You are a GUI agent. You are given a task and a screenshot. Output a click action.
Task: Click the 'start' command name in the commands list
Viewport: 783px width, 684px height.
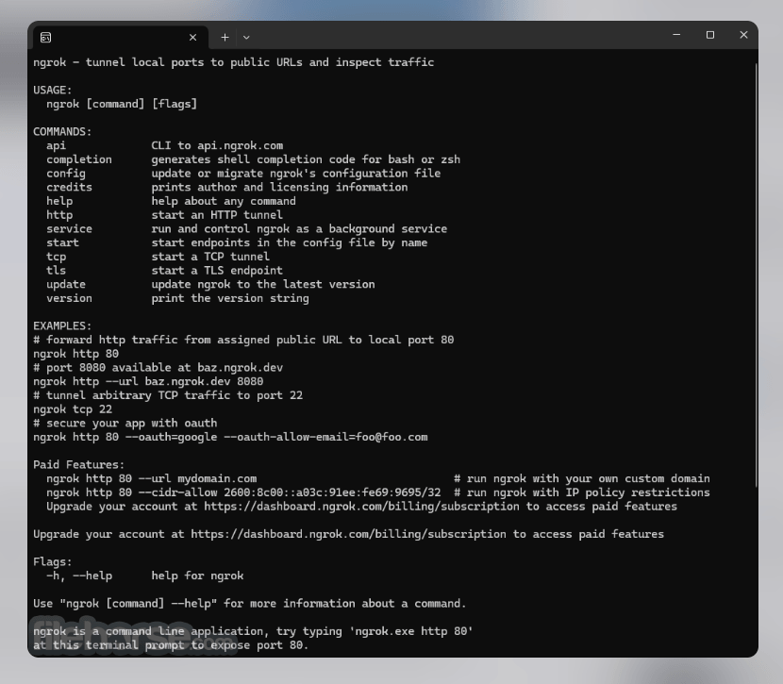pyautogui.click(x=62, y=242)
